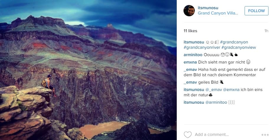Open the #grandcanyonriver hashtag
Image resolution: width=275 pixels, height=140 pixels.
point(202,48)
